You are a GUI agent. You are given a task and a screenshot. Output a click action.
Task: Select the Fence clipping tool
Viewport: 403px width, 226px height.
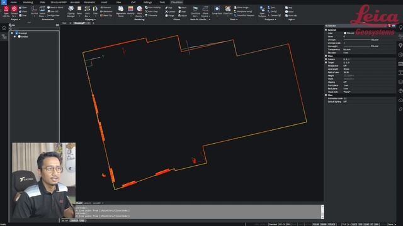(x=79, y=9)
